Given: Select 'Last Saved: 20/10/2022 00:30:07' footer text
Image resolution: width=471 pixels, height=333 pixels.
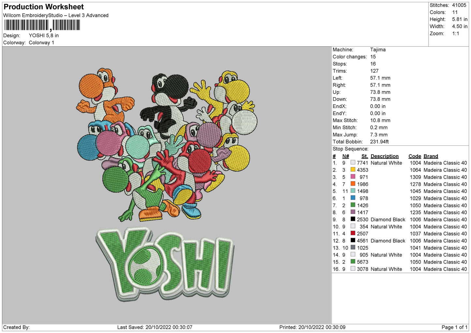Looking at the screenshot, I should [x=155, y=327].
